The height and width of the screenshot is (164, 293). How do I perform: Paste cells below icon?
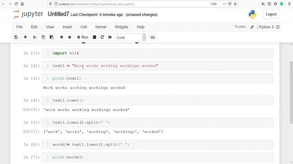pos(52,37)
